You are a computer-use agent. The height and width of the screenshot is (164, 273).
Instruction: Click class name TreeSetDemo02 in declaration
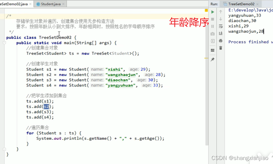(55, 37)
